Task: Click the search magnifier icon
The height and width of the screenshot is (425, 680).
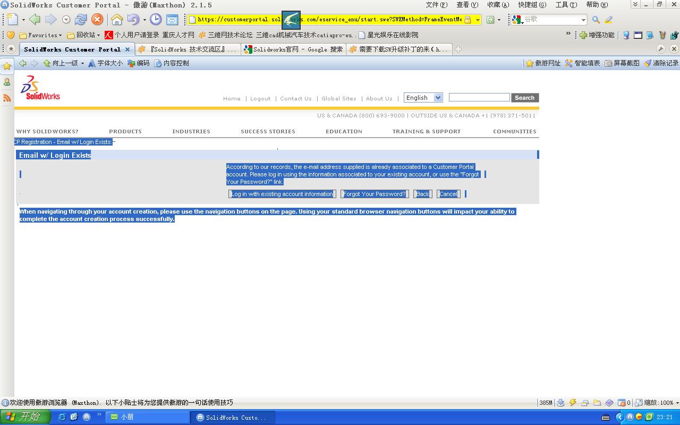Action: (x=596, y=20)
